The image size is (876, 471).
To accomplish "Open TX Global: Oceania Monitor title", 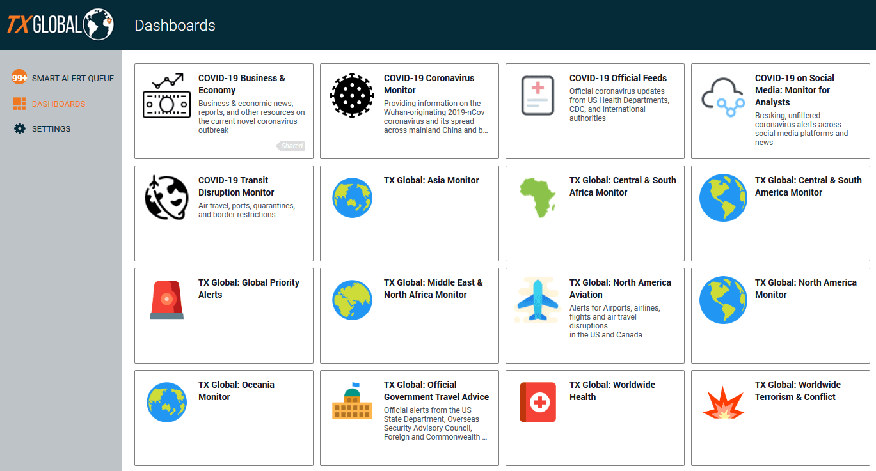I will click(236, 390).
